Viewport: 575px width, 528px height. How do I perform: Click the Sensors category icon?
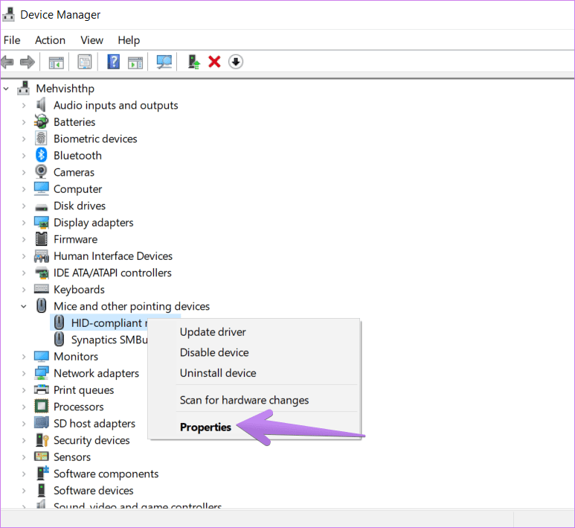pyautogui.click(x=41, y=457)
